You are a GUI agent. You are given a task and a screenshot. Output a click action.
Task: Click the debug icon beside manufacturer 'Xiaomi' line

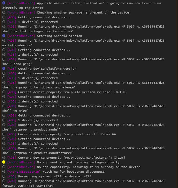(4, 157)
